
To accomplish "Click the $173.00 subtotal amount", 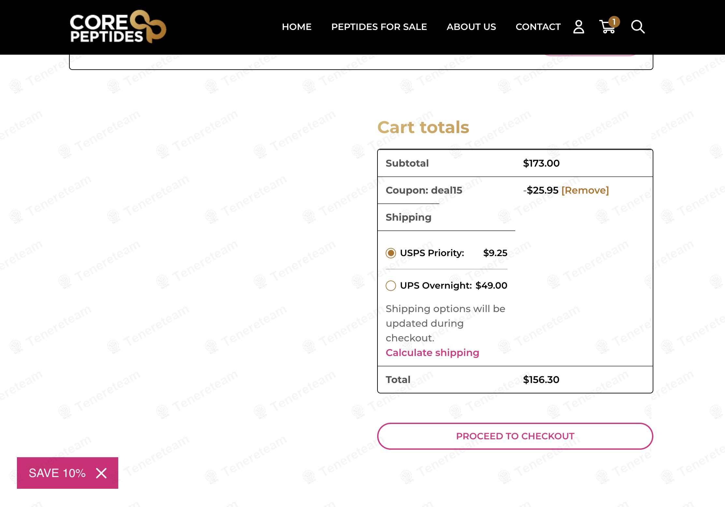I will click(541, 163).
